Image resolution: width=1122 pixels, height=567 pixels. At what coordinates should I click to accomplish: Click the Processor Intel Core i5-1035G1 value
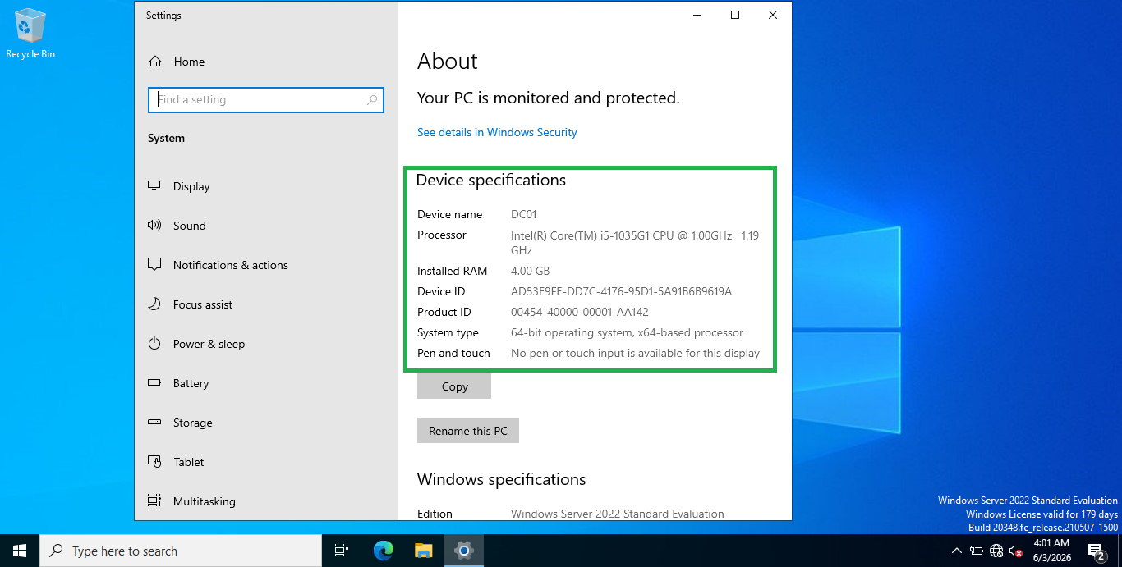tap(635, 243)
